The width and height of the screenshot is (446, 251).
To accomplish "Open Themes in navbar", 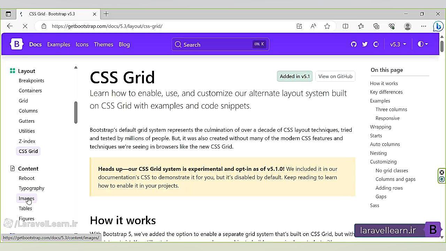I will point(103,44).
